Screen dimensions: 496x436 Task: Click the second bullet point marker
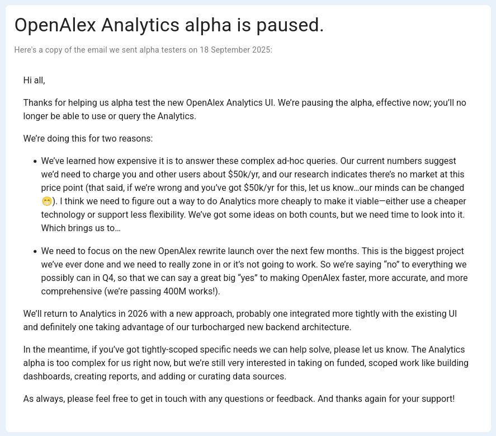(x=35, y=252)
